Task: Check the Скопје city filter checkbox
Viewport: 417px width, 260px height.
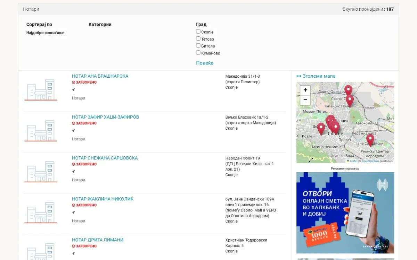Action: (x=198, y=32)
